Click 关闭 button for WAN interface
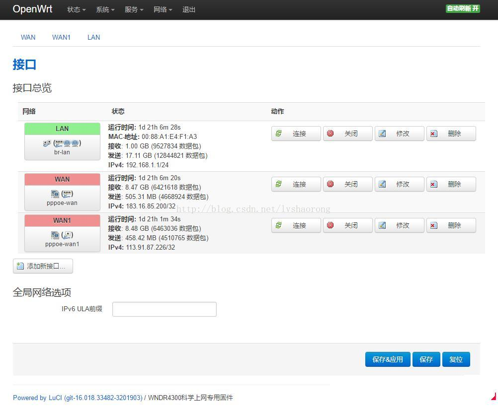 (348, 184)
